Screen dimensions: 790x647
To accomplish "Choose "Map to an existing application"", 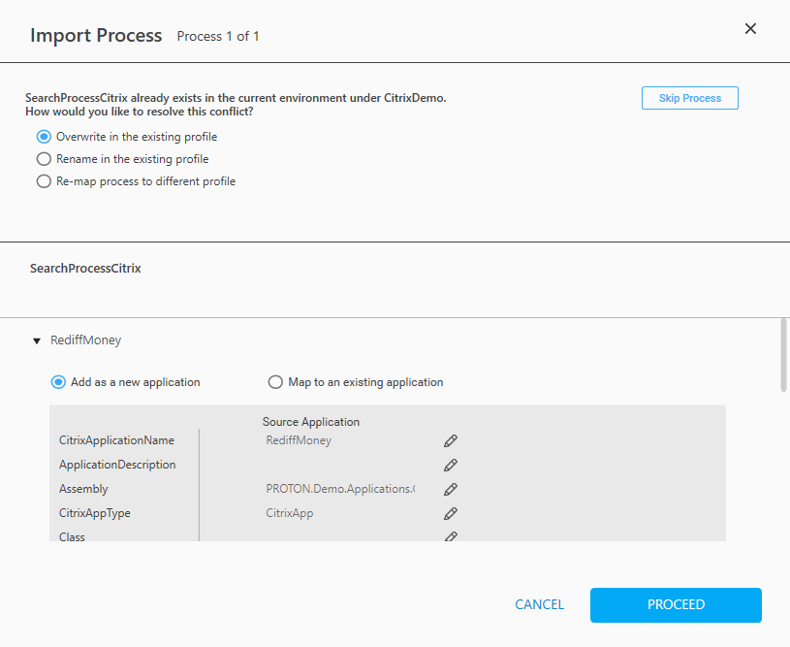I will (x=275, y=382).
